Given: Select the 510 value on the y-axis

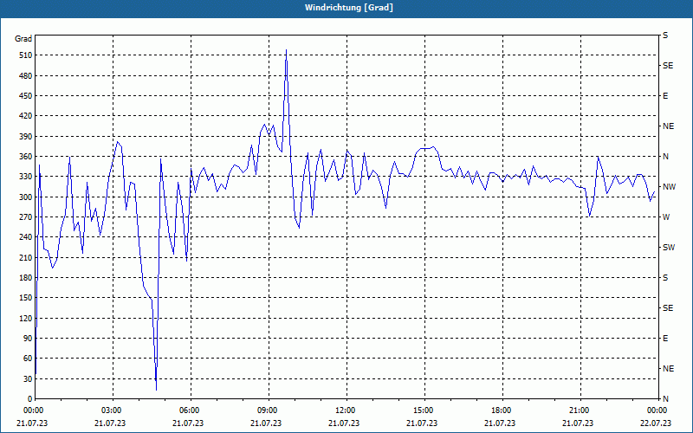Looking at the screenshot, I should tap(26, 55).
